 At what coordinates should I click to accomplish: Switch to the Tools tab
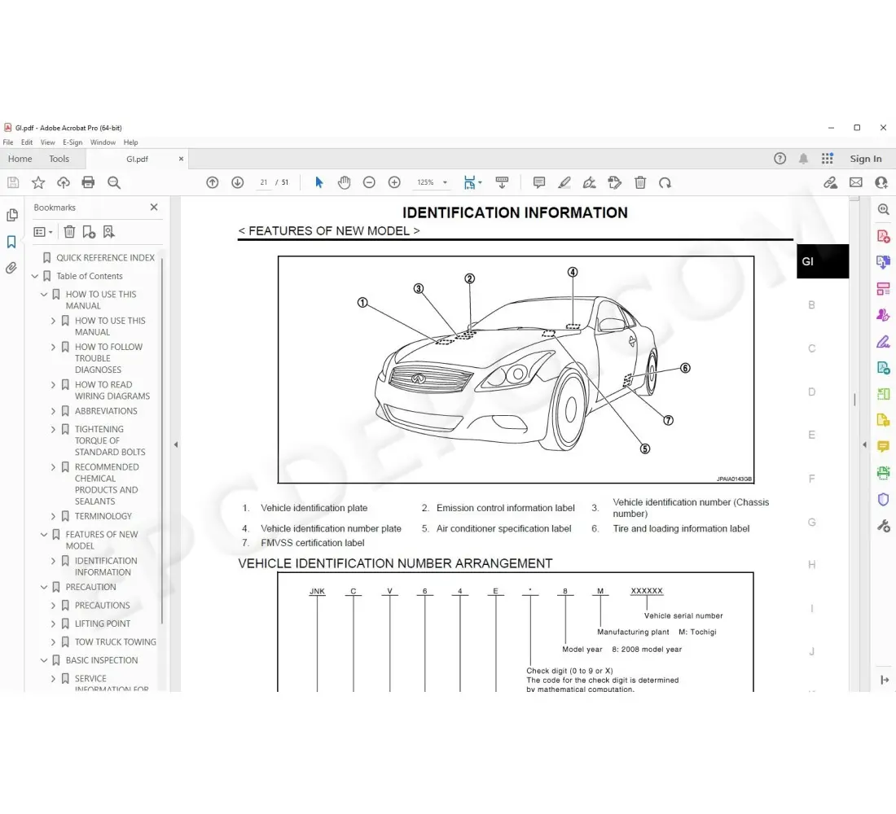coord(59,158)
